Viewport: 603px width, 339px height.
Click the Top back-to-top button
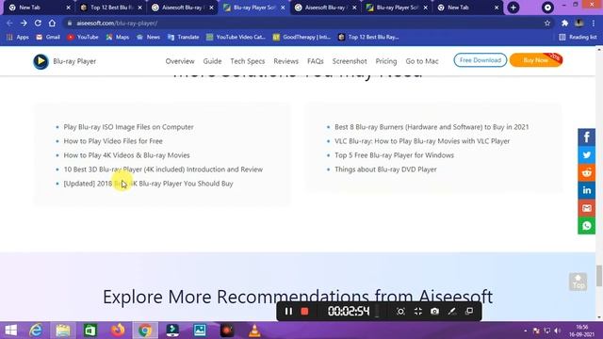578,282
